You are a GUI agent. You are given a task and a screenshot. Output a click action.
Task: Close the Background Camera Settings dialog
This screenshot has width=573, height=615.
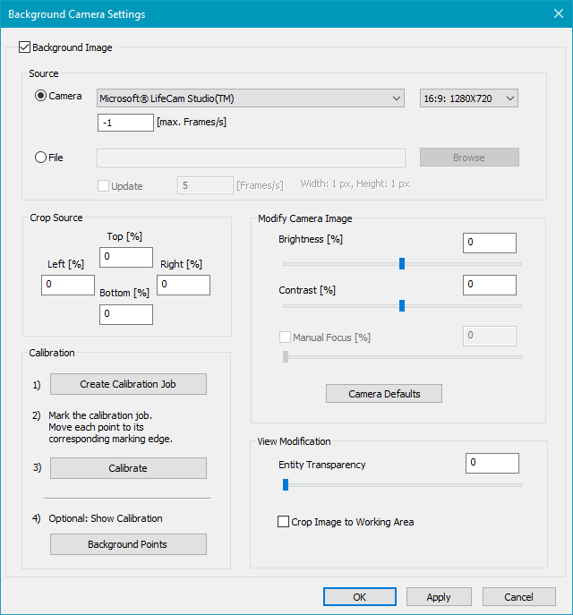click(558, 14)
